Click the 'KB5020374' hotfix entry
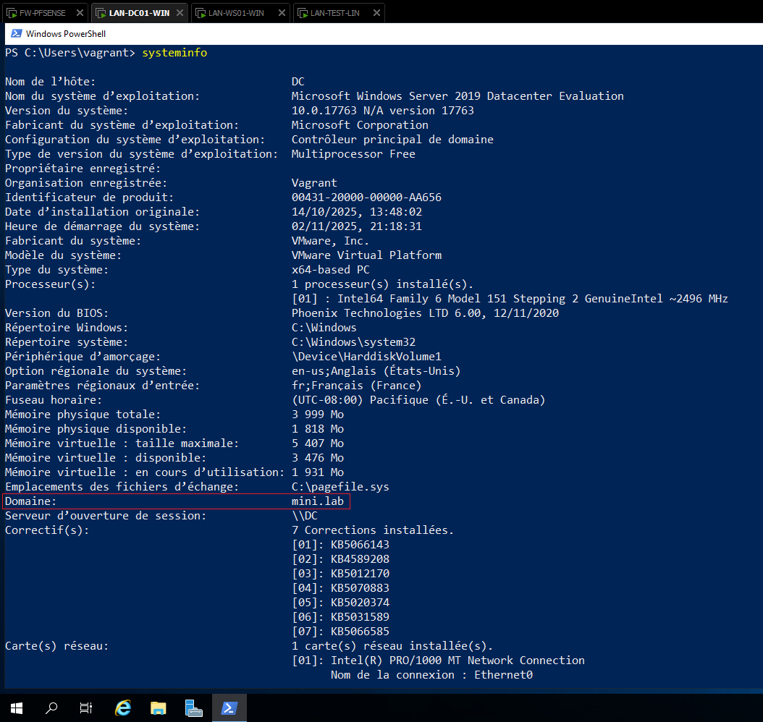 click(360, 603)
